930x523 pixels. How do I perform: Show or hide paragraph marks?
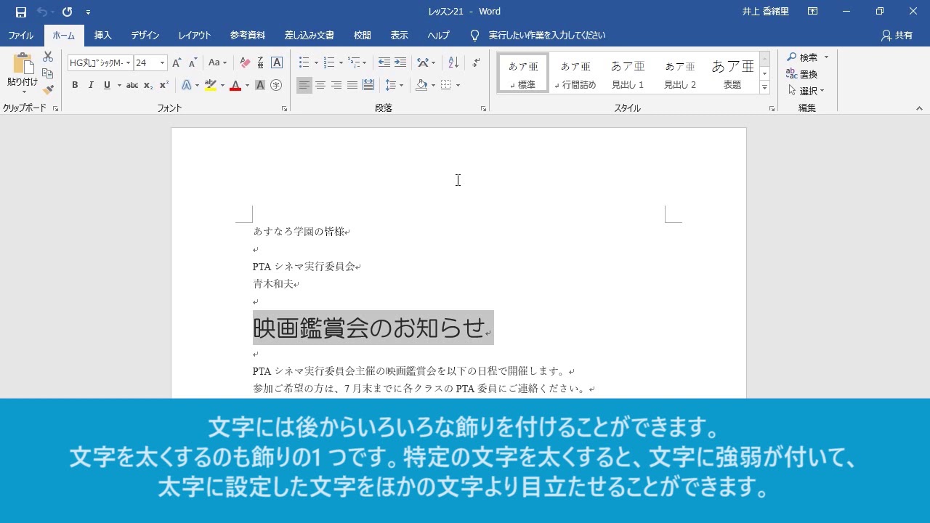point(476,63)
